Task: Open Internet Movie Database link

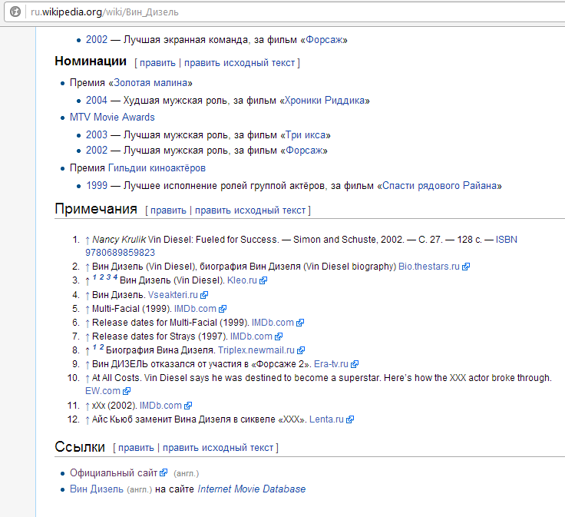Action: [251, 489]
